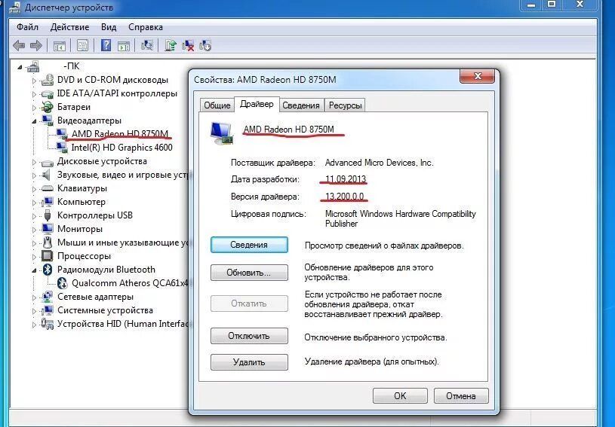
Task: Click the driver date 11.09.2013
Action: (346, 179)
